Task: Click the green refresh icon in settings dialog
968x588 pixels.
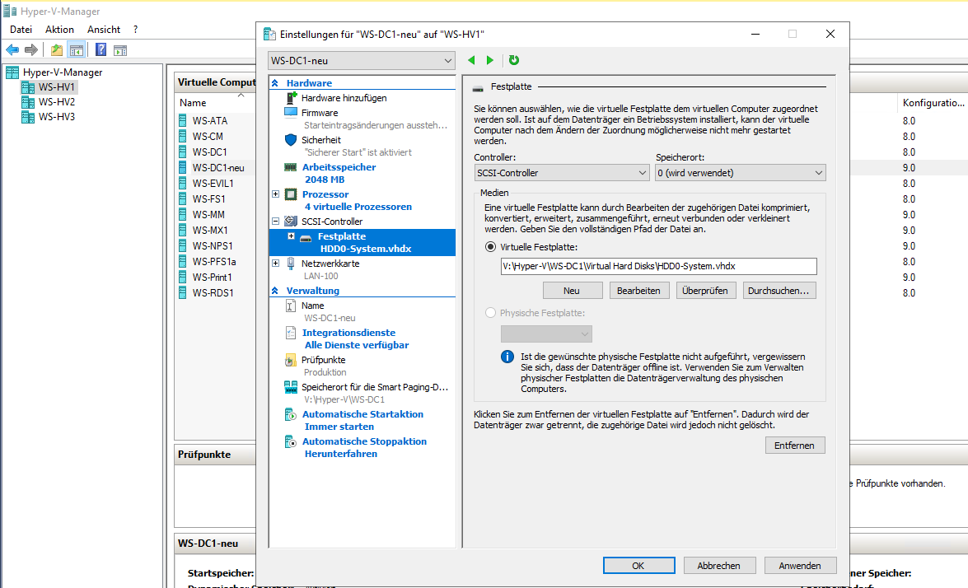Action: (x=513, y=60)
